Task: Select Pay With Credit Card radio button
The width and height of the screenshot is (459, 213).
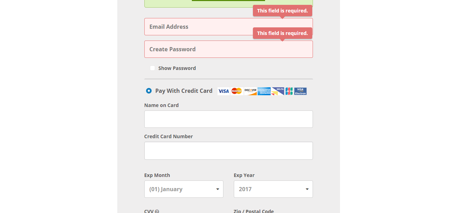Action: click(149, 91)
